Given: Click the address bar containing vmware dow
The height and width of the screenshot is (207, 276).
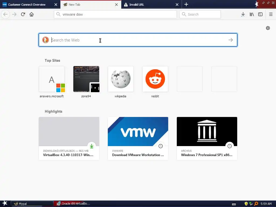Looking at the screenshot, I should [115, 14].
